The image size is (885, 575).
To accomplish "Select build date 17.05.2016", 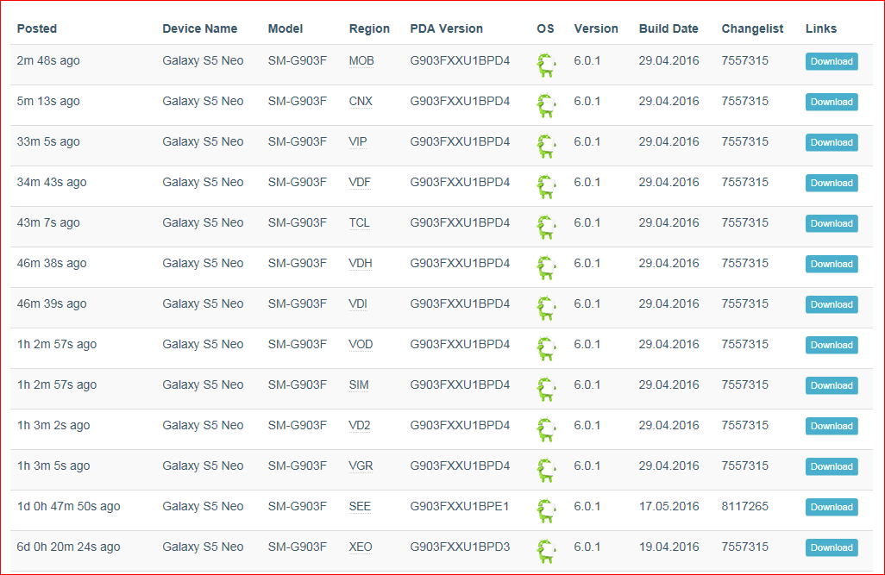I will [668, 507].
